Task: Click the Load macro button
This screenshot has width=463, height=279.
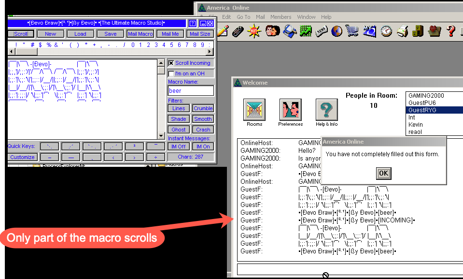Action: tap(80, 34)
